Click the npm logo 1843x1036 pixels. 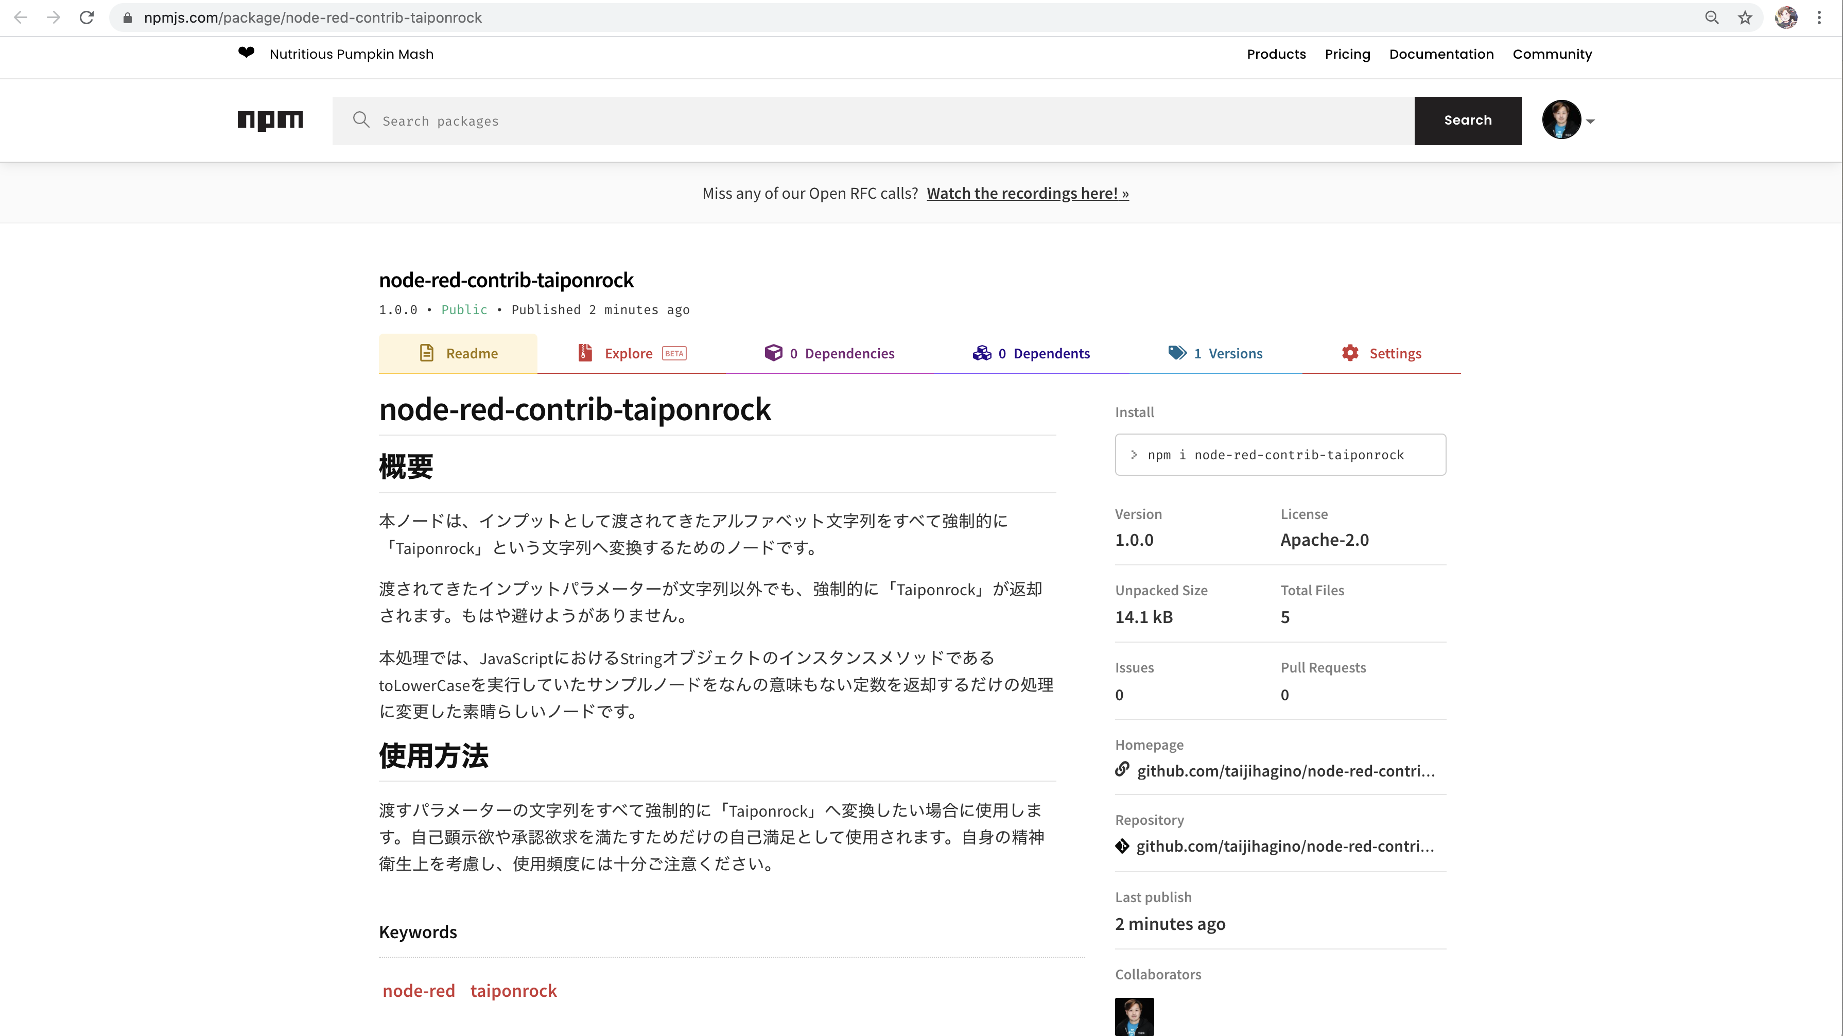pos(270,119)
